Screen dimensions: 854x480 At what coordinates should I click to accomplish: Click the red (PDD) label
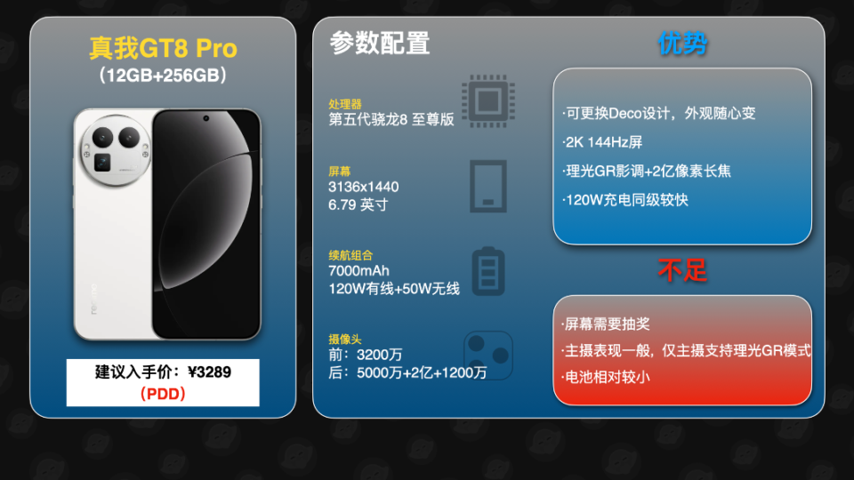(x=163, y=394)
